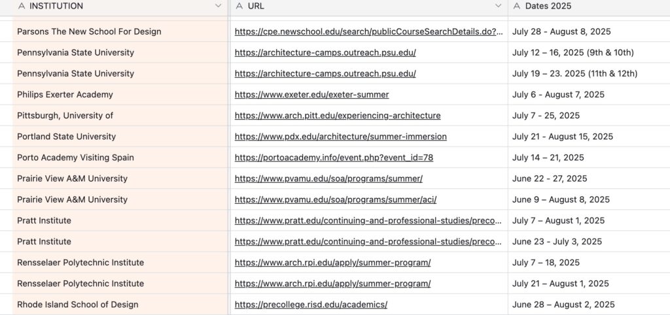670x315 pixels.
Task: Select the July 28 - August 8, 2025 date cell
Action: (x=589, y=31)
